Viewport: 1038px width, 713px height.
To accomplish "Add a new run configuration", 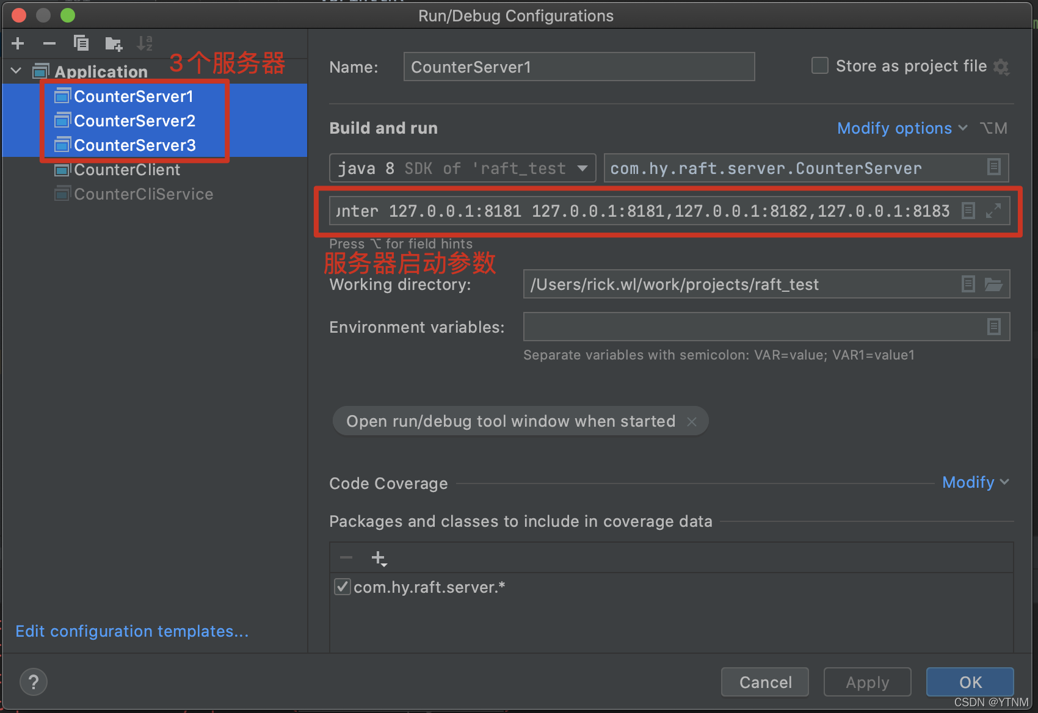I will point(17,43).
